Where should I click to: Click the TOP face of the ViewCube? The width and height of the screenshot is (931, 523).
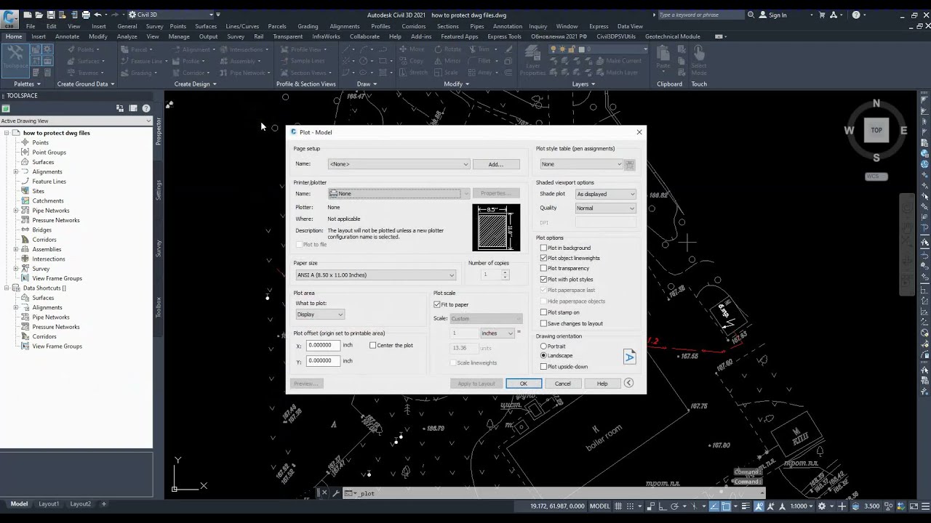coord(876,130)
